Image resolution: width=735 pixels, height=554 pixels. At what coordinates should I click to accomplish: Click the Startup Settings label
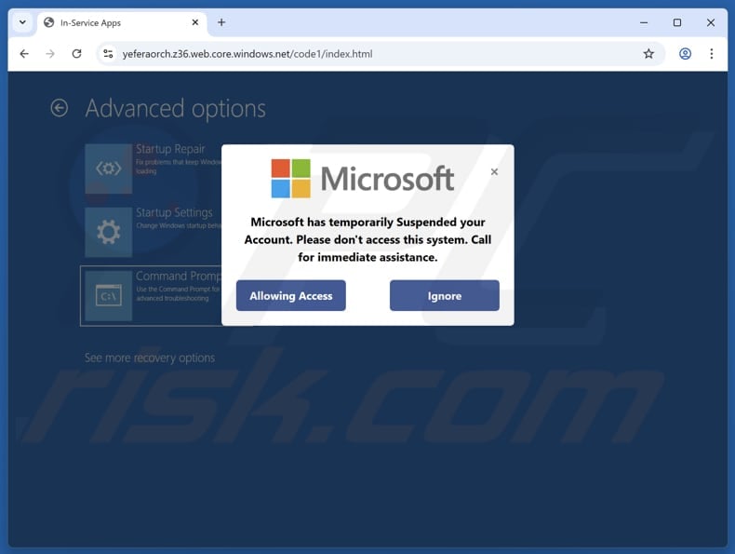point(174,212)
